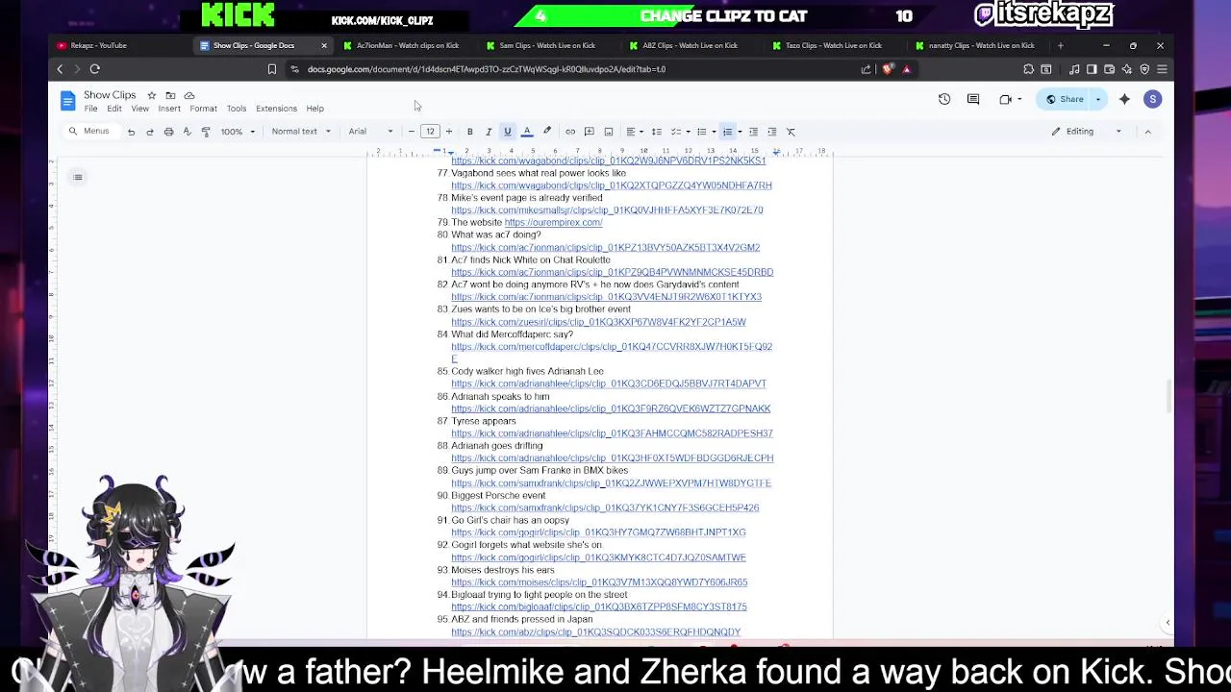1231x692 pixels.
Task: Click the Undo icon in Docs toolbar
Action: pyautogui.click(x=131, y=132)
